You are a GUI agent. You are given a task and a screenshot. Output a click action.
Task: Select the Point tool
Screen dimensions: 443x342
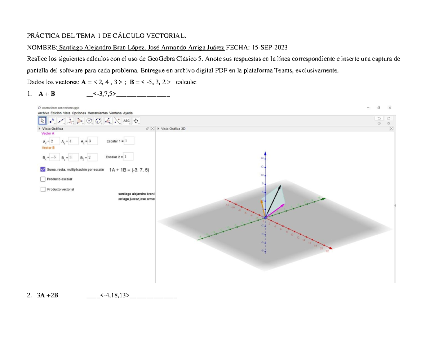(52, 120)
